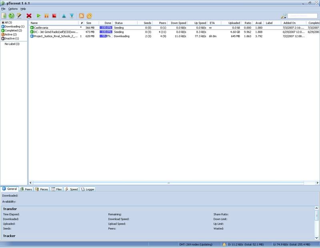The height and width of the screenshot is (248, 320).
Task: Sort by the Added On column header
Action: 294,23
